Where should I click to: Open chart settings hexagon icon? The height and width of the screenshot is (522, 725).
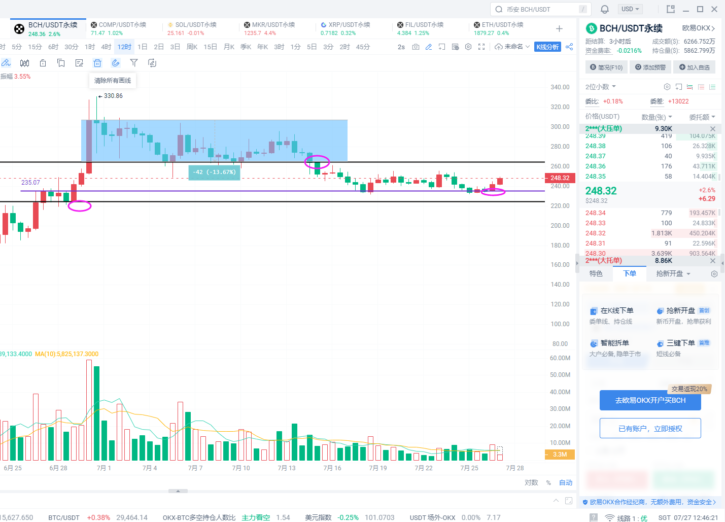pyautogui.click(x=468, y=47)
